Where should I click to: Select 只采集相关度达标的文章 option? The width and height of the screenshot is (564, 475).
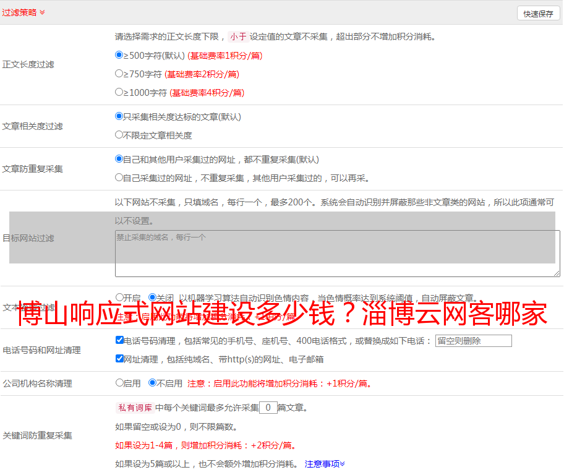pos(119,116)
